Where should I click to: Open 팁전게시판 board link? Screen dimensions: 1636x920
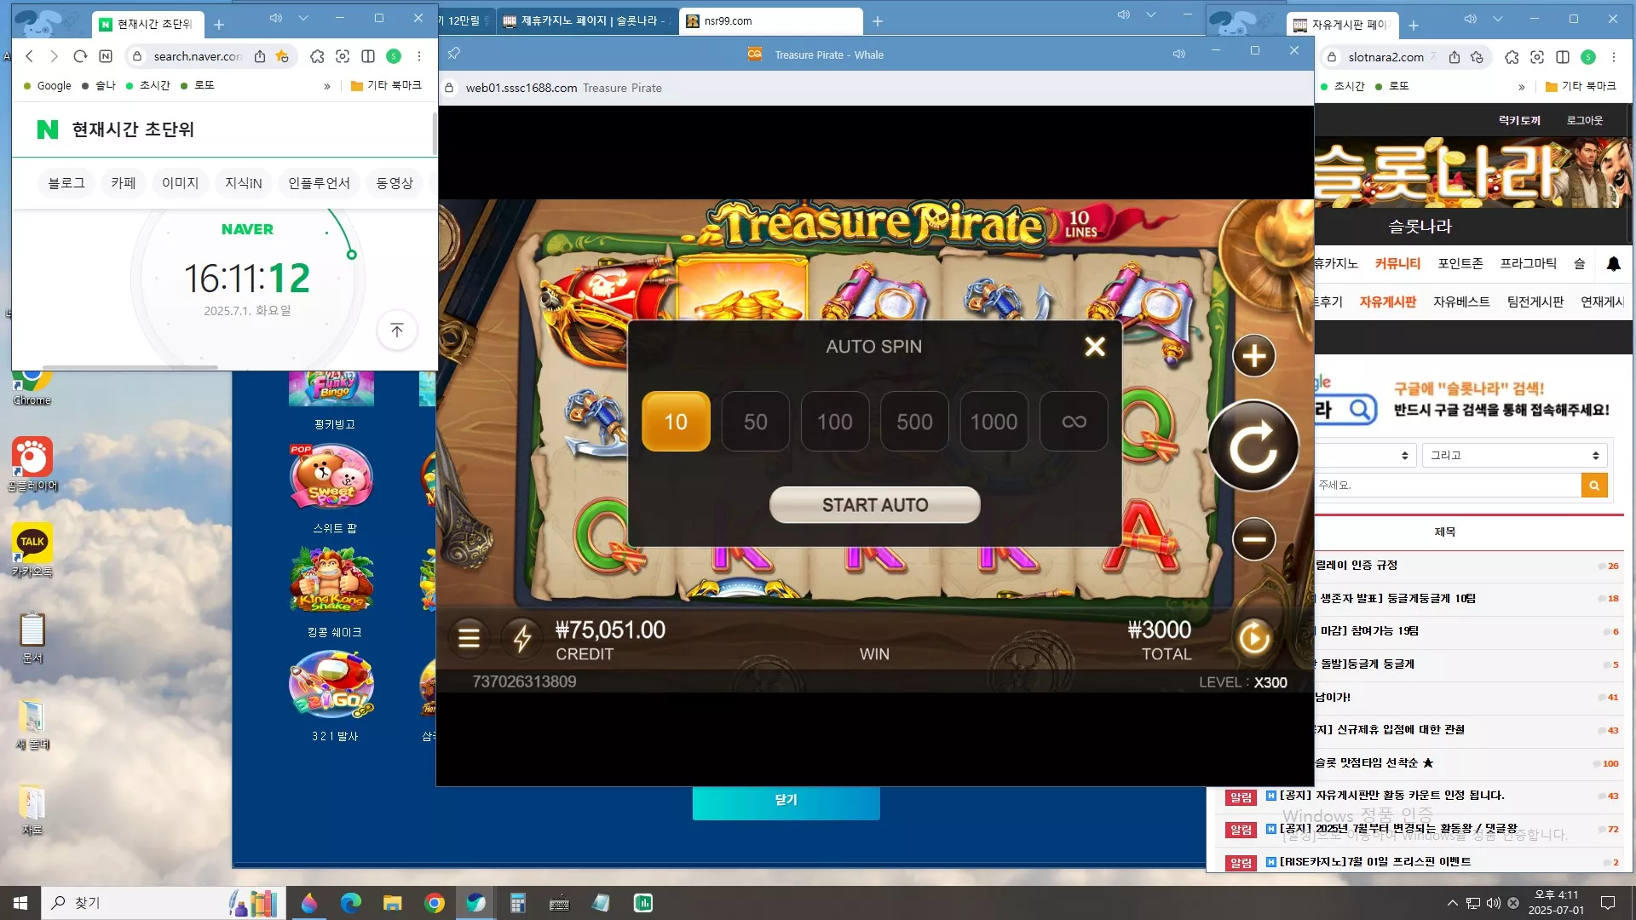1535,302
